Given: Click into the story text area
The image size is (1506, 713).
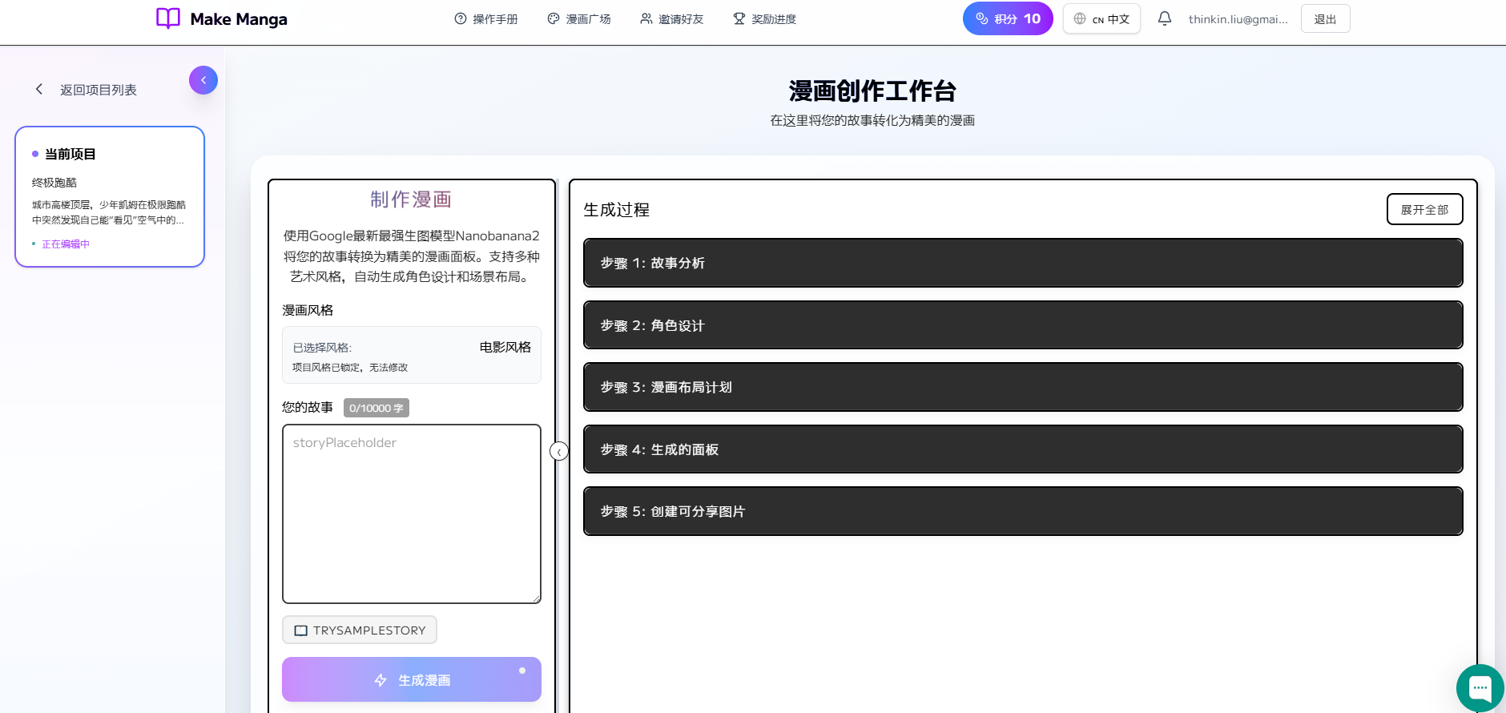Looking at the screenshot, I should (411, 514).
